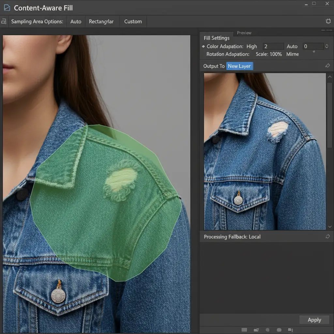Click the rightmost icon in the bottom toolbar
This screenshot has height=334, width=334.
[291, 330]
